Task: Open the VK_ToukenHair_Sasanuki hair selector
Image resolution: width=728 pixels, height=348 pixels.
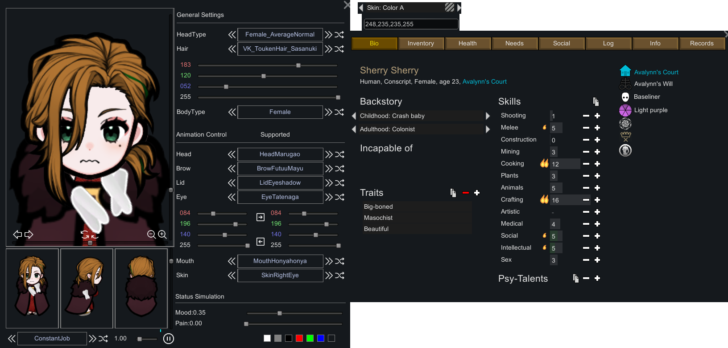Action: point(280,49)
